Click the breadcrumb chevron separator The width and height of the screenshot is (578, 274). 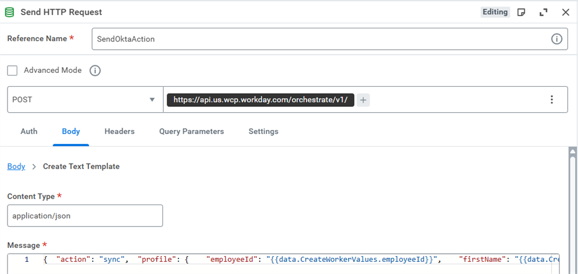point(34,166)
